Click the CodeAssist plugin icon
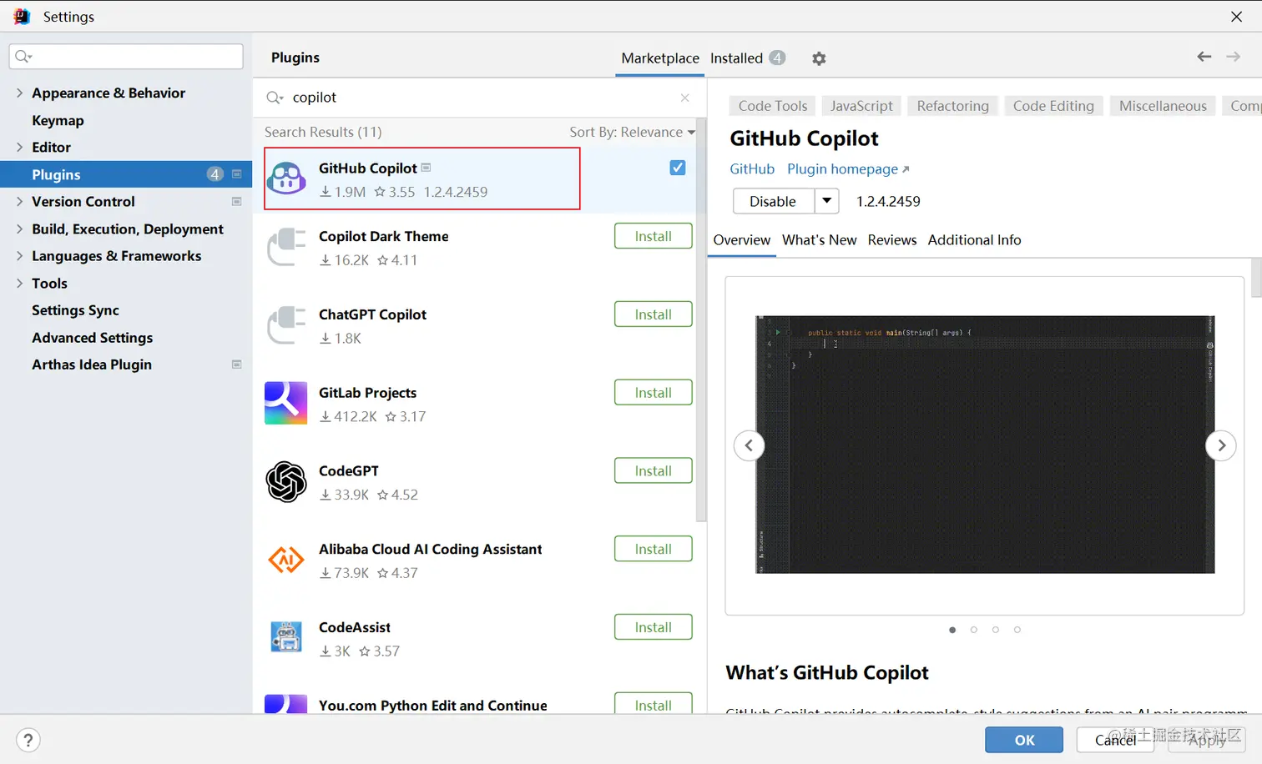This screenshot has width=1262, height=764. pyautogui.click(x=286, y=637)
